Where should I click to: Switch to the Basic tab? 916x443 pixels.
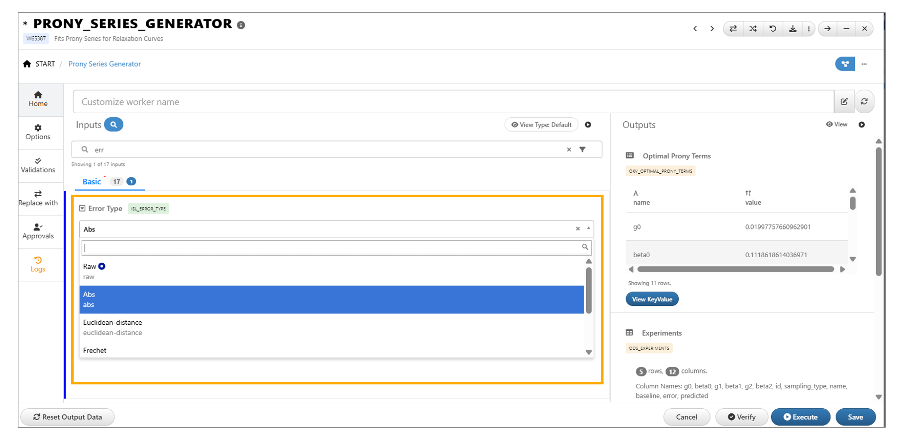click(92, 182)
